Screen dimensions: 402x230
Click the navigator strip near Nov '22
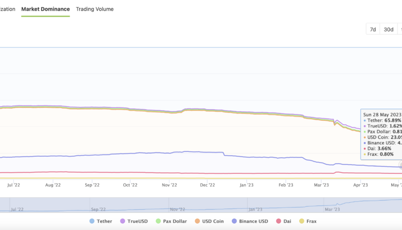coord(176,205)
